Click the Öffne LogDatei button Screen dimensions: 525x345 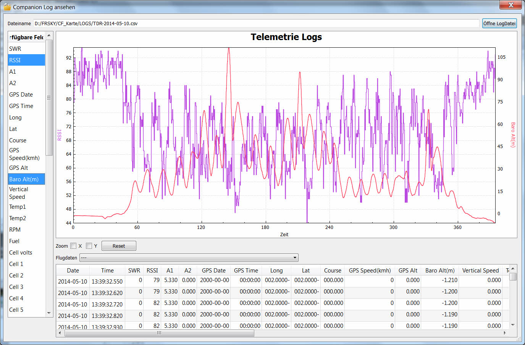pos(499,23)
